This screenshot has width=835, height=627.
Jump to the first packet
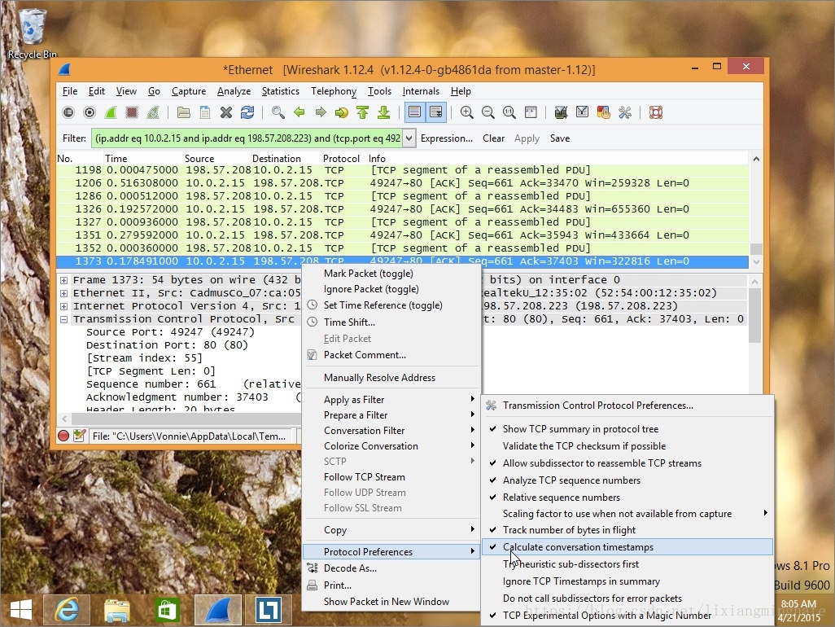coord(363,112)
